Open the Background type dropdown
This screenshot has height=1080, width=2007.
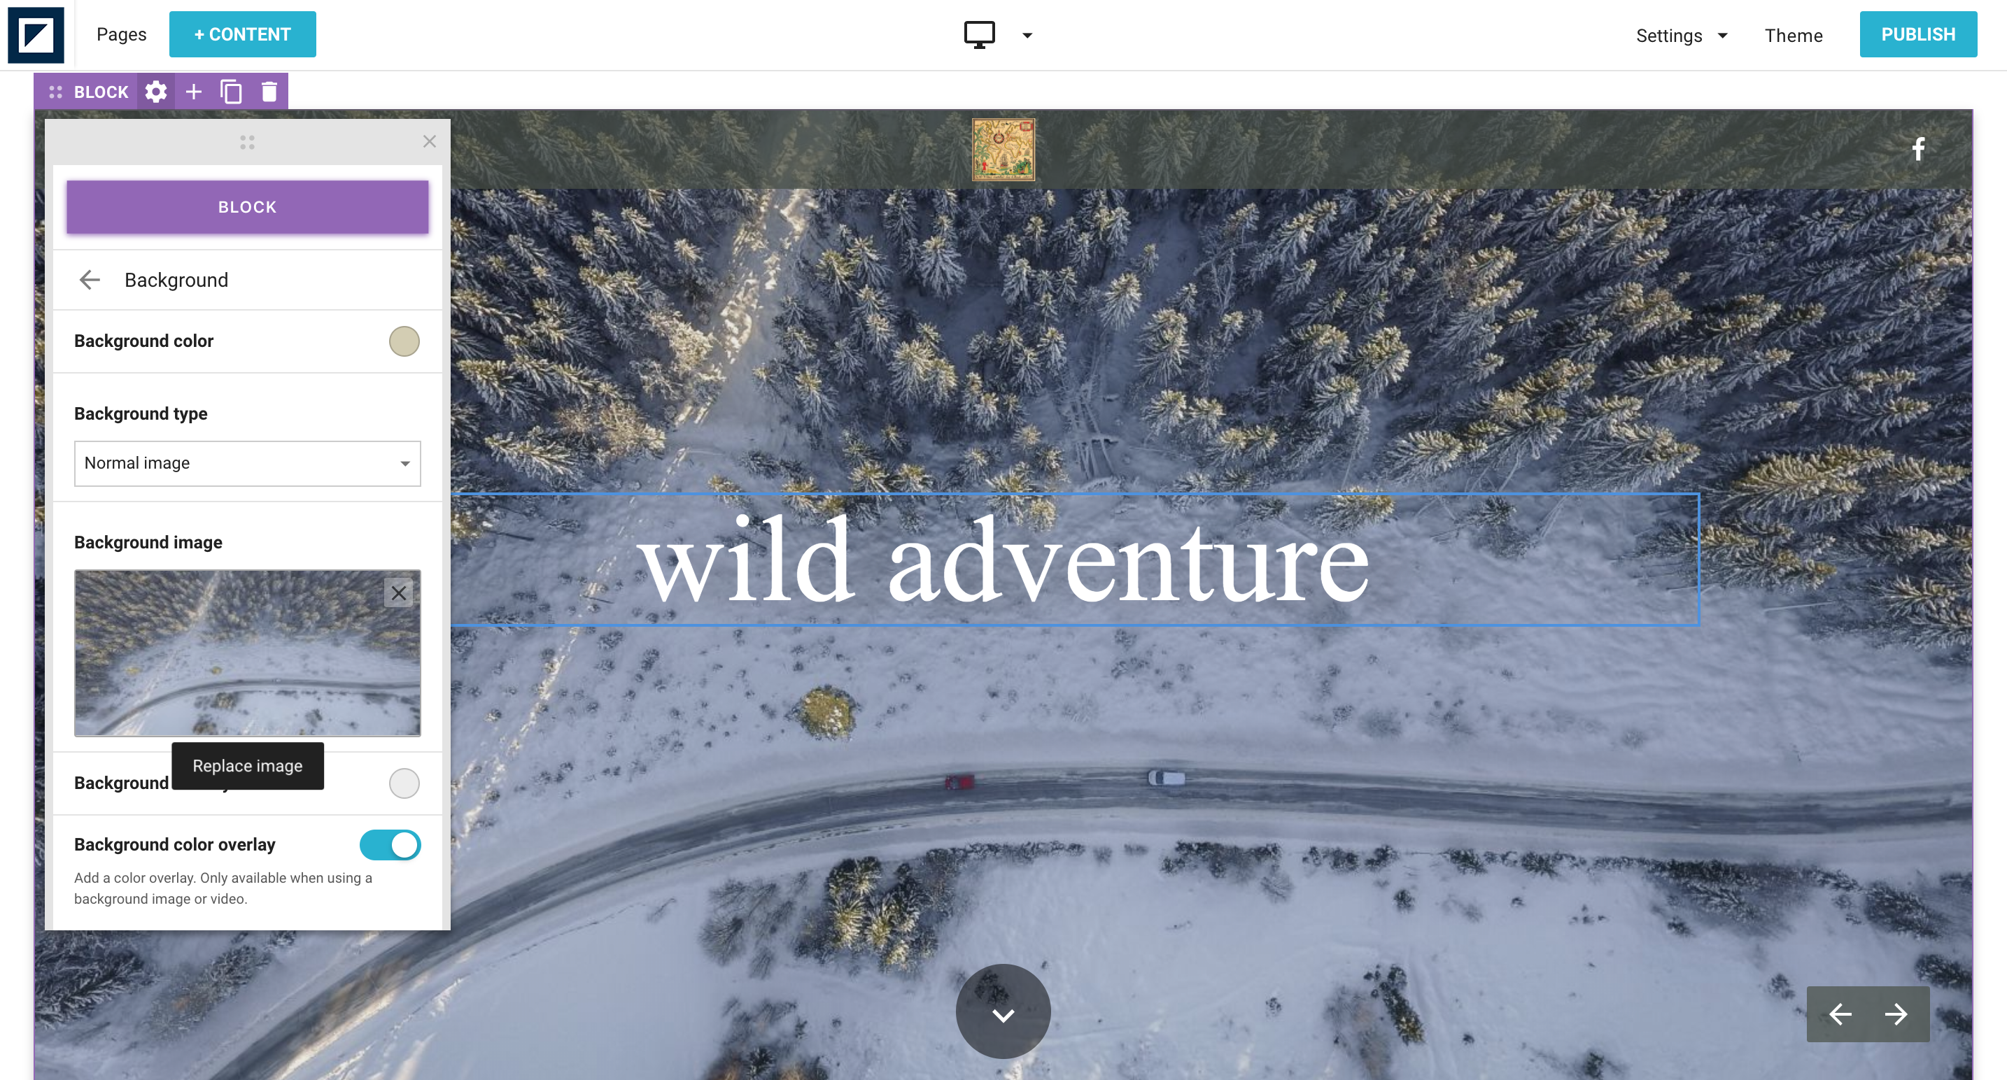point(247,463)
